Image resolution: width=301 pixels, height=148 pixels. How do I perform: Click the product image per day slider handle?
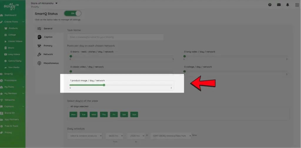pyautogui.click(x=104, y=85)
